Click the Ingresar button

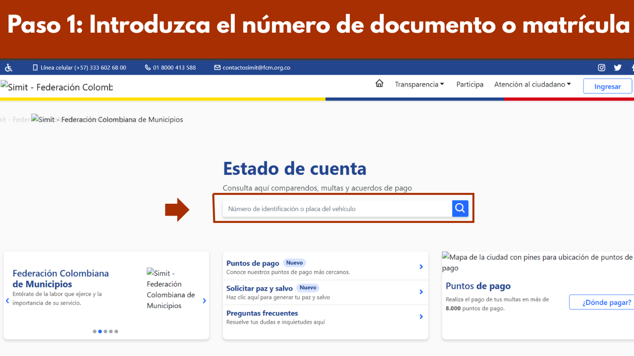608,86
